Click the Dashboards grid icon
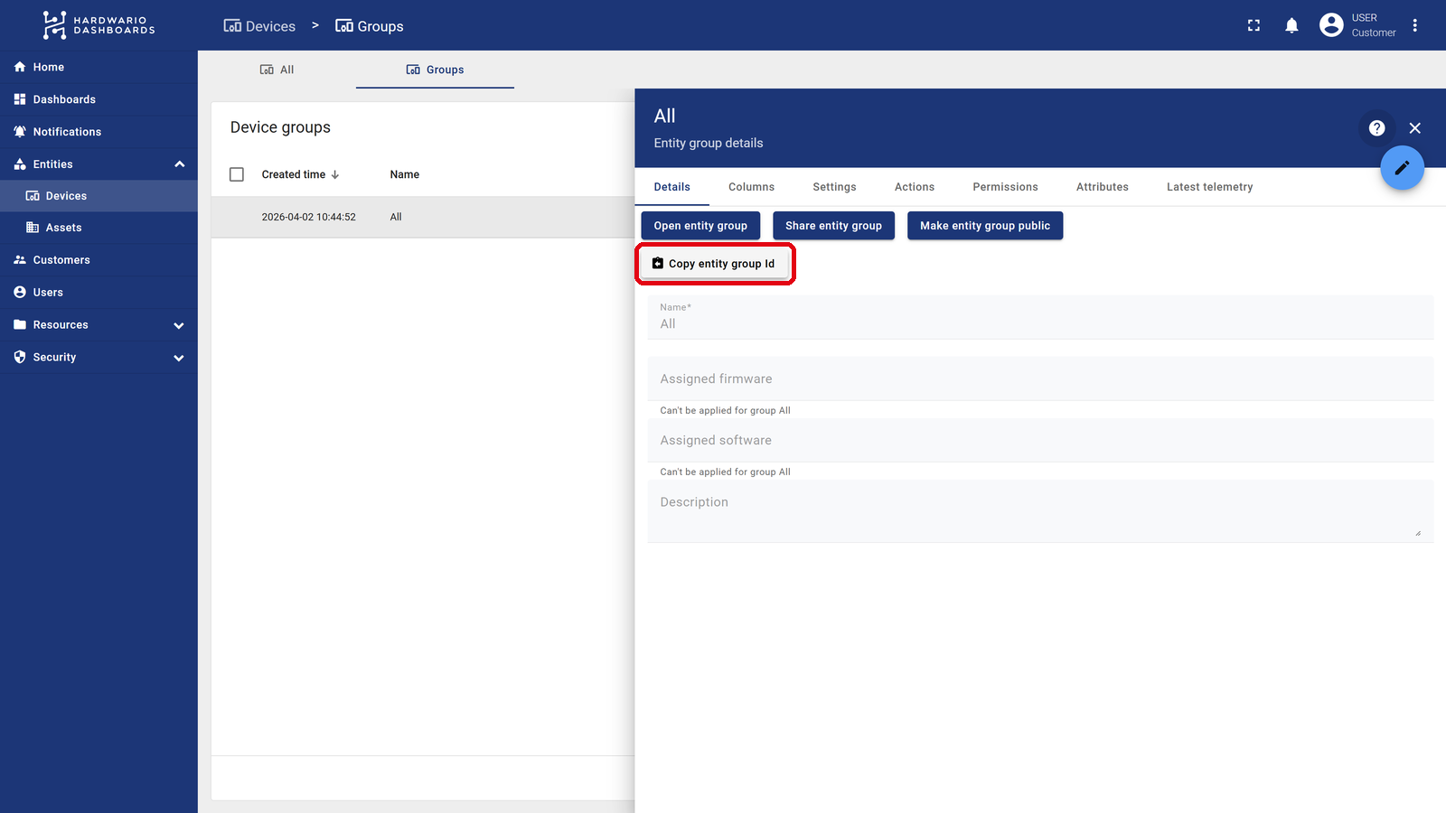 [20, 99]
